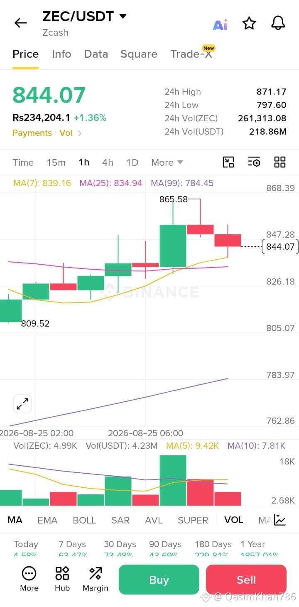Toggle AVL indicator
299x607 pixels.
coord(154,520)
